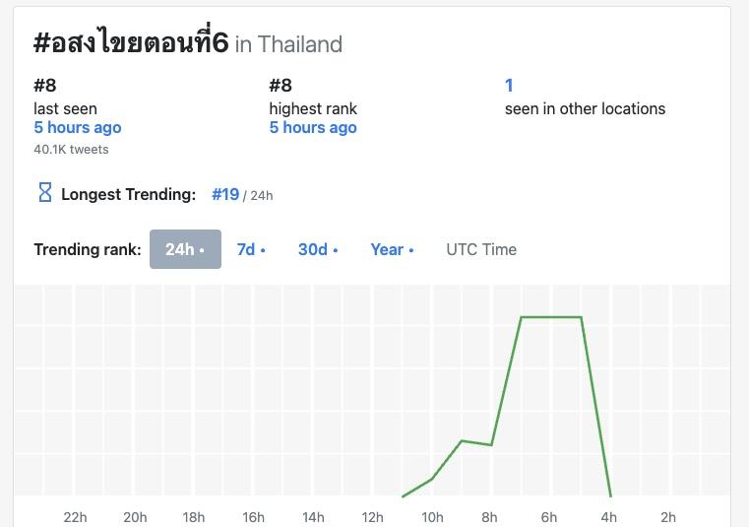Click '5 hours ago' under last seen
Image resolution: width=749 pixels, height=527 pixels.
[78, 127]
